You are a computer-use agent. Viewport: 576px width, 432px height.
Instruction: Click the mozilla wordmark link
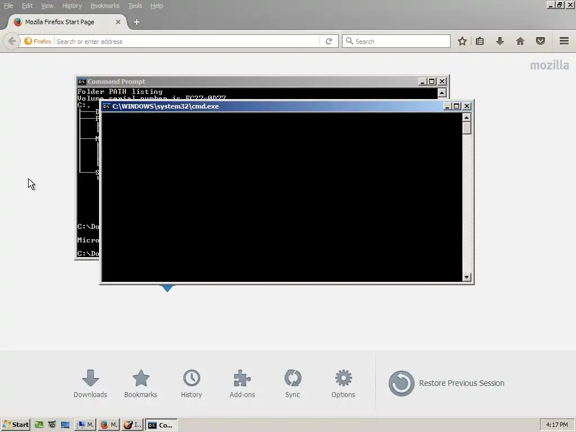point(550,65)
